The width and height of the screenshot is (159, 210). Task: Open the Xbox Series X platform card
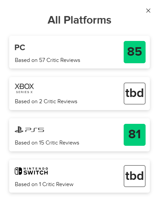click(x=79, y=93)
